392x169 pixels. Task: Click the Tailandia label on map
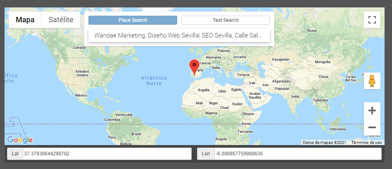320,100
